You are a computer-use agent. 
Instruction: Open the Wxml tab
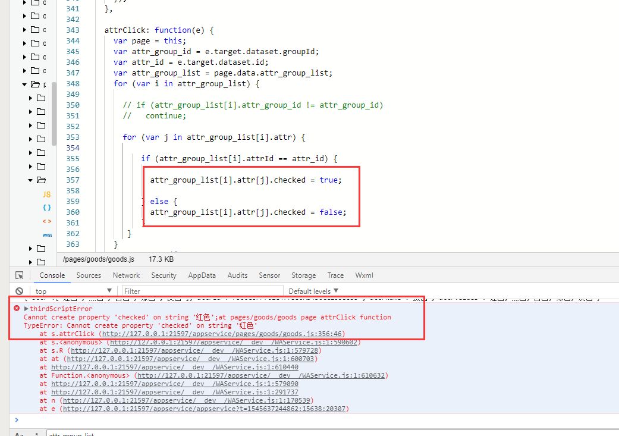tap(364, 275)
